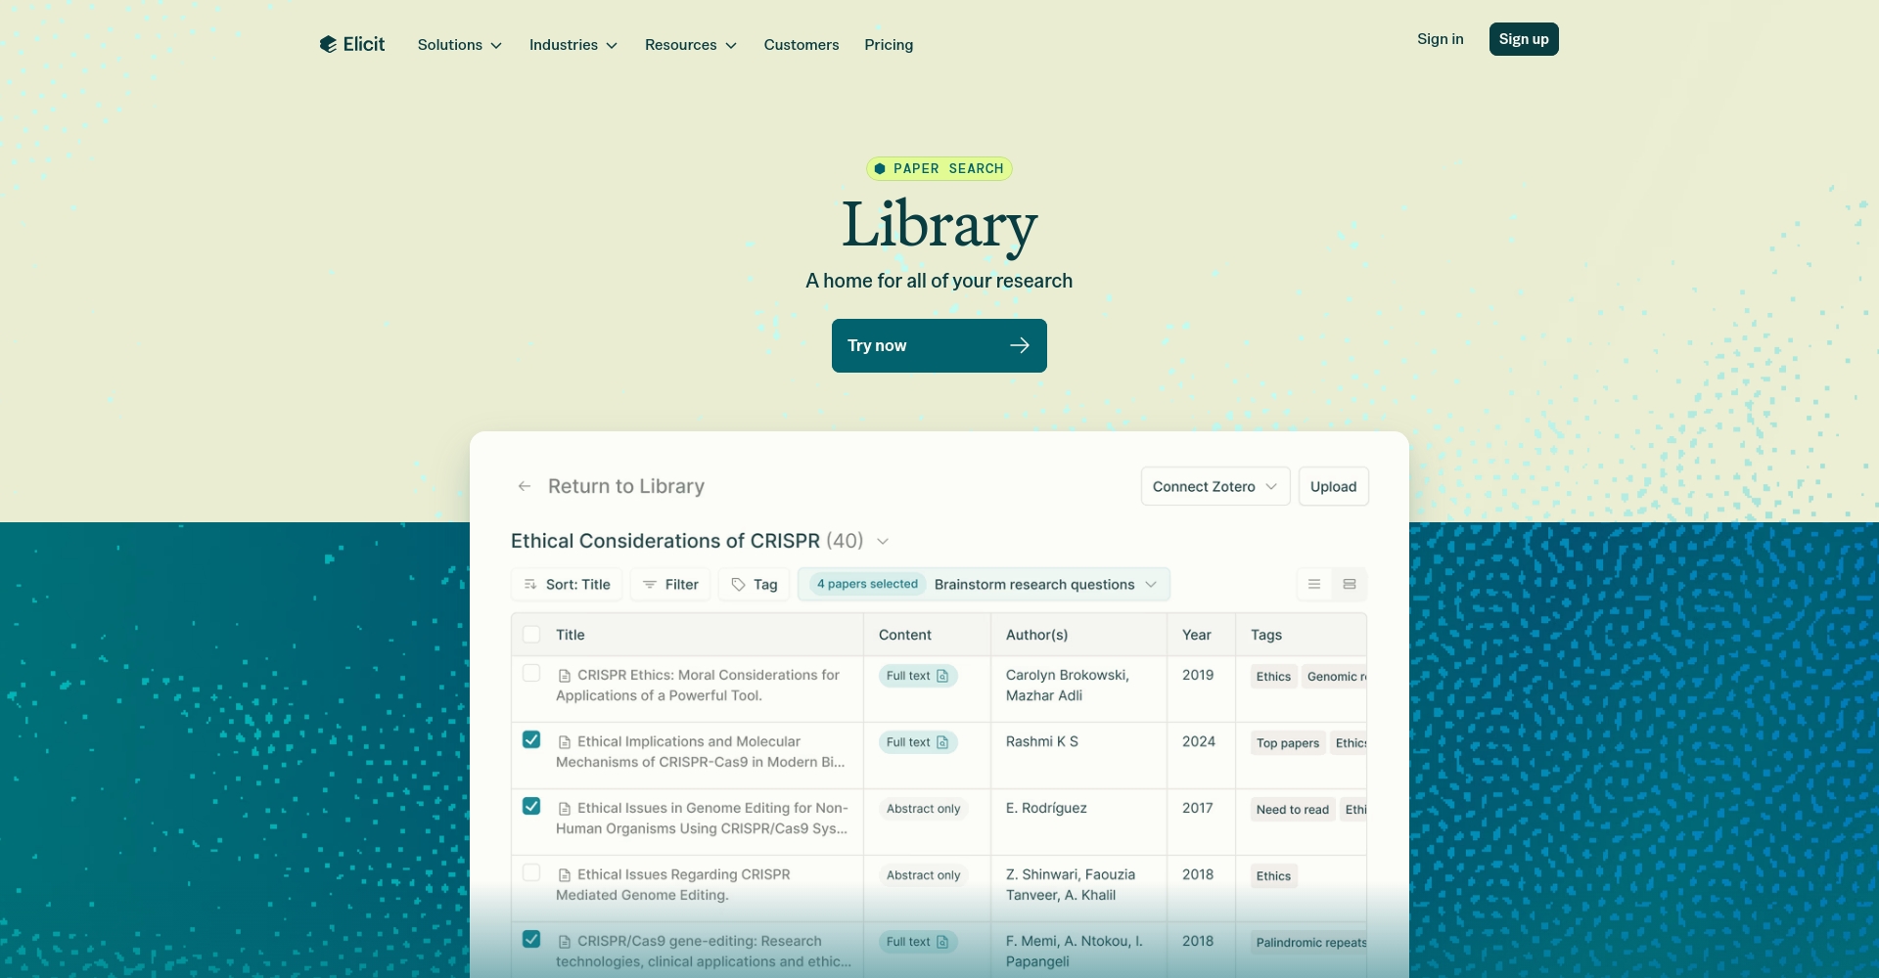The image size is (1879, 978).
Task: Check the CRISPR Ethics: Moral Considerations paper
Action: pyautogui.click(x=531, y=673)
